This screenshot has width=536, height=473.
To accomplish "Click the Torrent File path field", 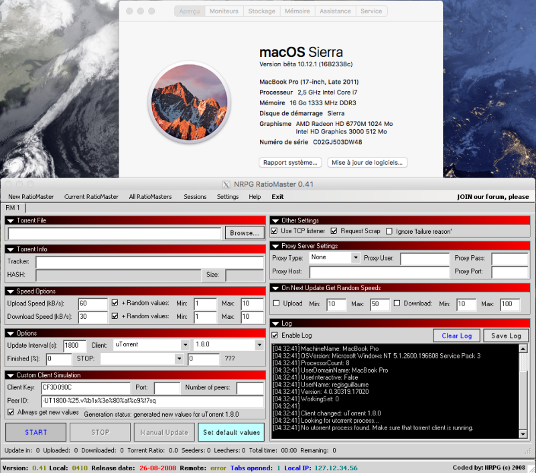I will click(x=115, y=233).
